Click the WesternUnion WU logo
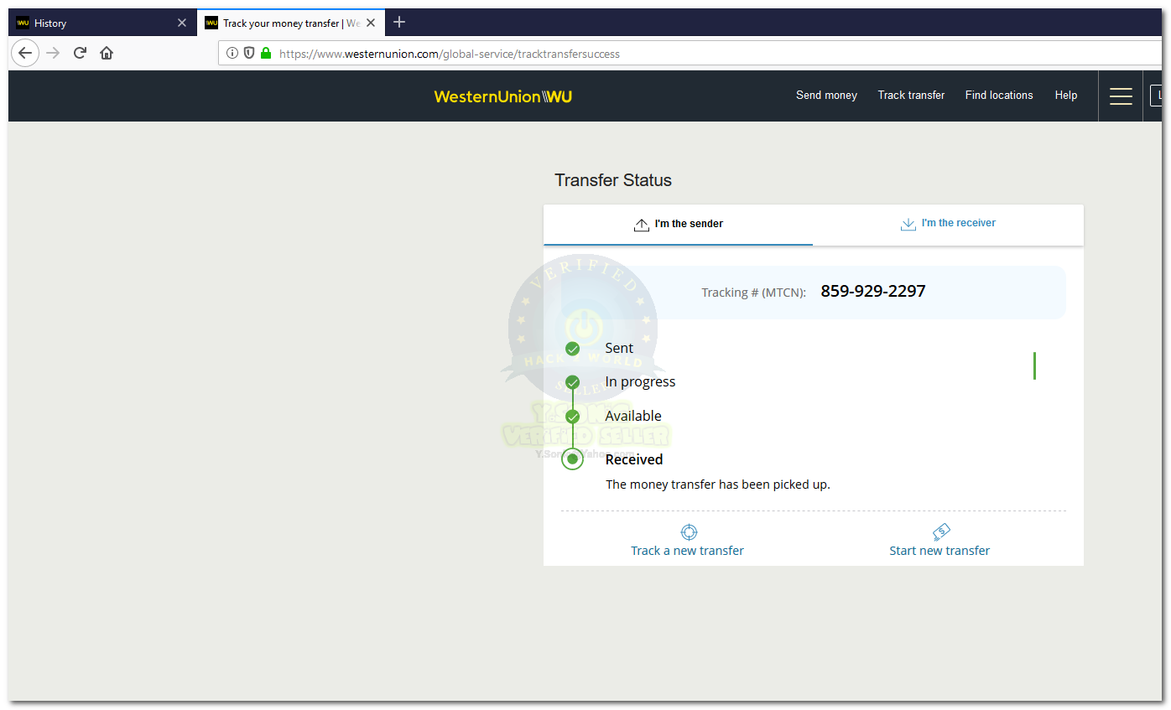The image size is (1171, 710). tap(503, 96)
